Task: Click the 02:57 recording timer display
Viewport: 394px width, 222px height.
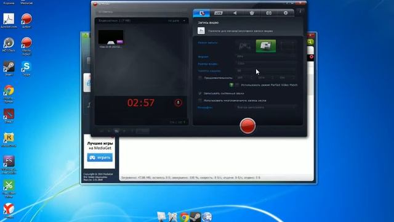Action: (x=141, y=103)
